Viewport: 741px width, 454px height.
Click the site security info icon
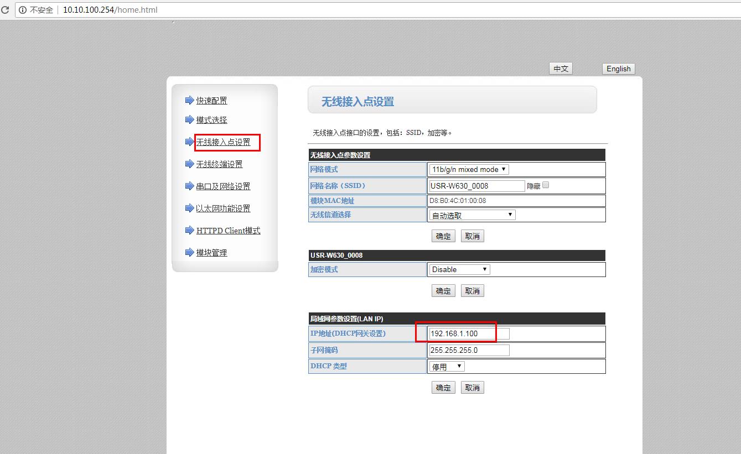[x=23, y=10]
